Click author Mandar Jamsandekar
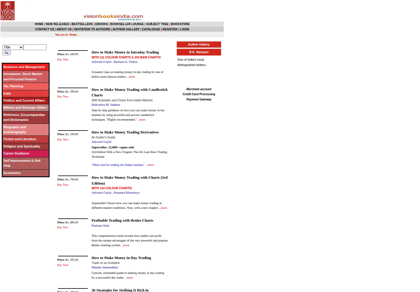 pos(105,267)
